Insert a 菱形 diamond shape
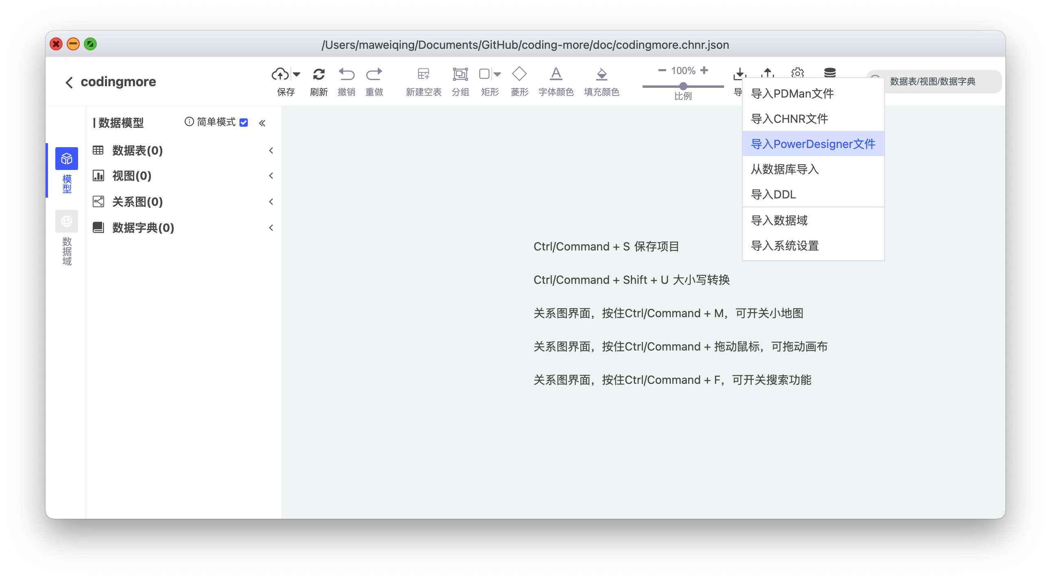Screen dimensions: 1051x579 point(519,74)
